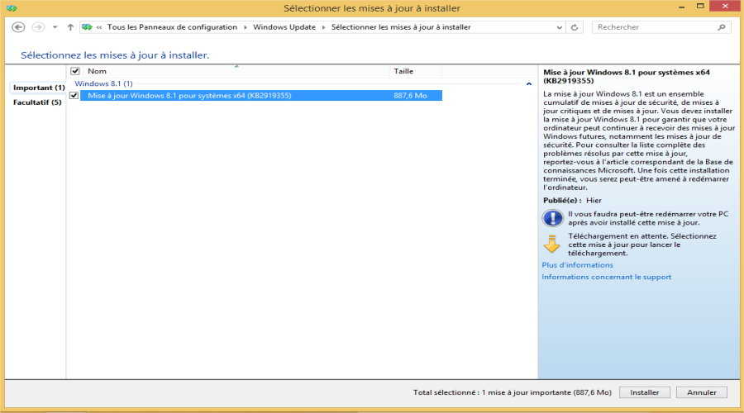
Task: Click the details title Mise à jour Windows 8.1 (KB2919355)
Action: (627, 77)
